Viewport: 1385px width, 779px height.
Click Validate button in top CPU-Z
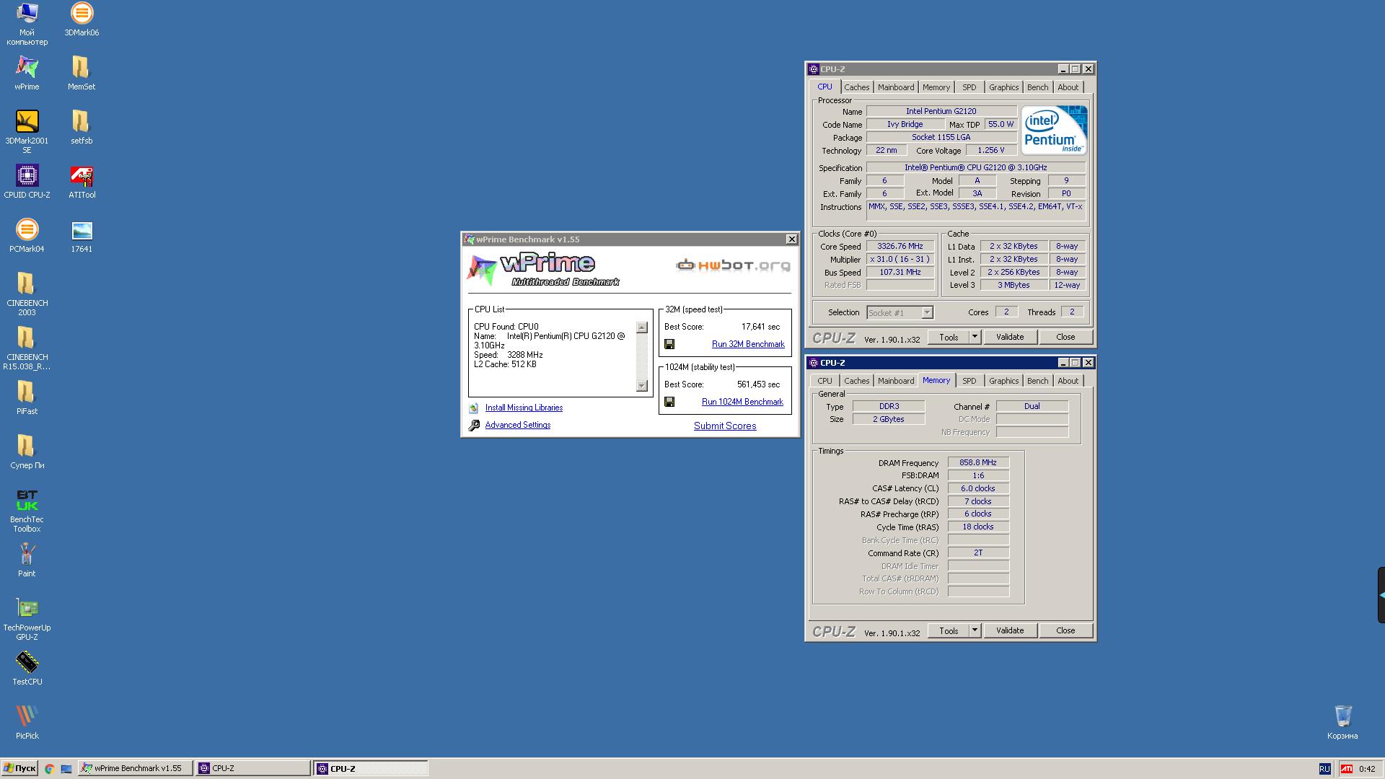(x=1010, y=337)
